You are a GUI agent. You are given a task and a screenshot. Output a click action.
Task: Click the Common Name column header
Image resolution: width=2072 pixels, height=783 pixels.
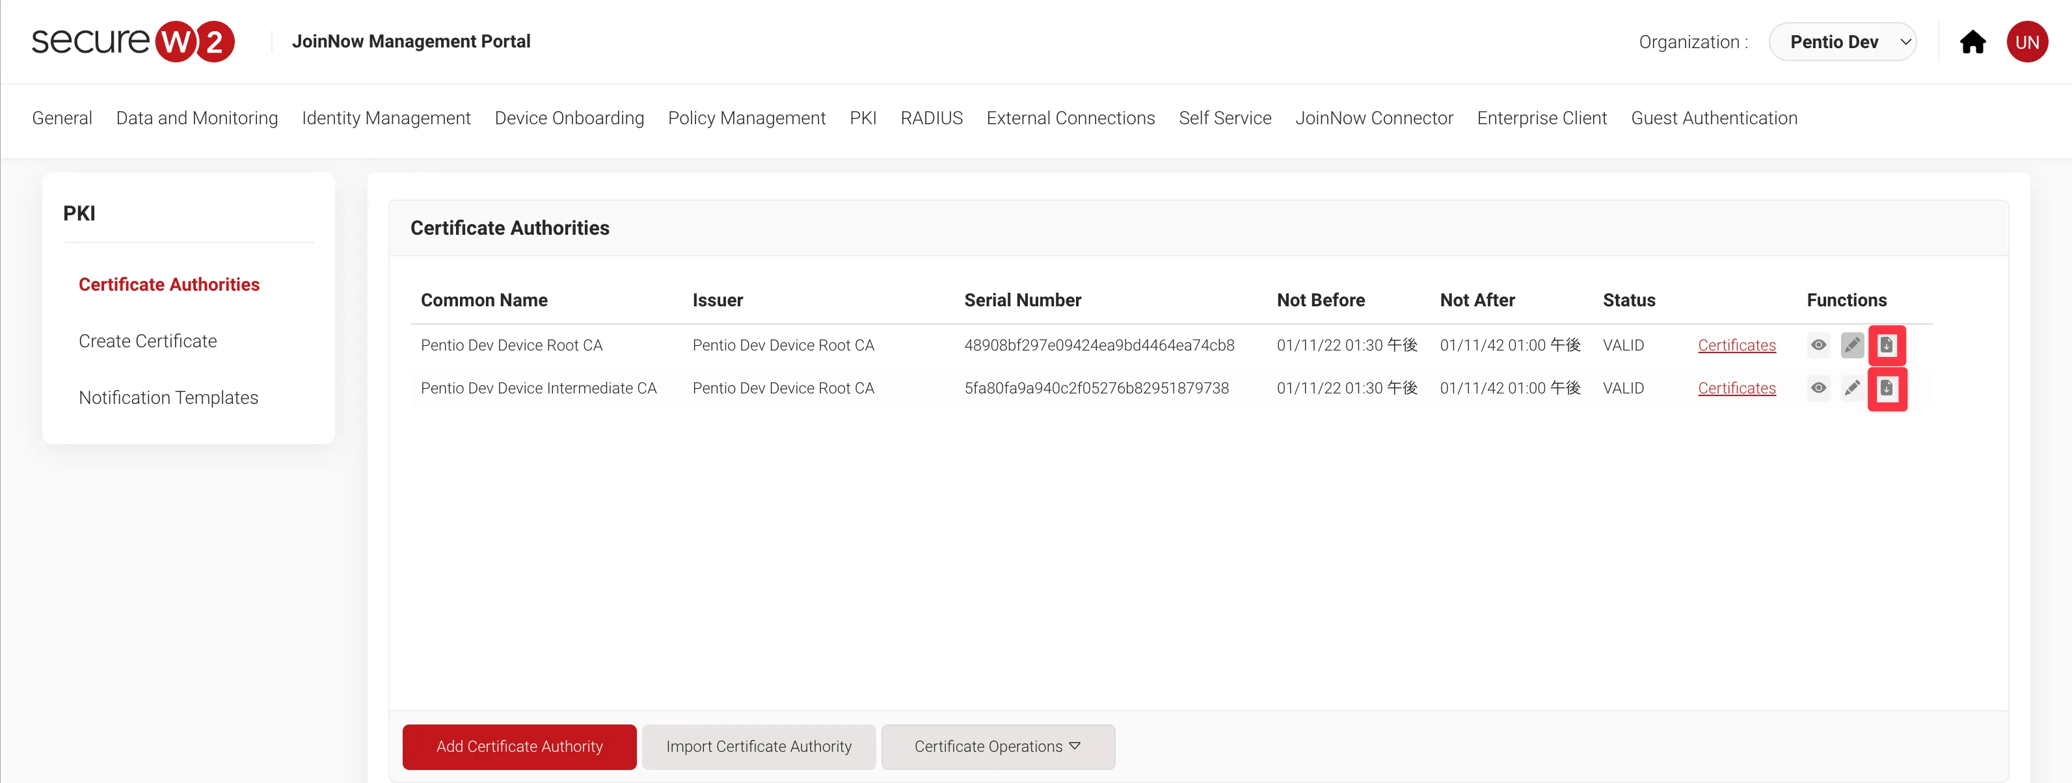click(x=484, y=300)
